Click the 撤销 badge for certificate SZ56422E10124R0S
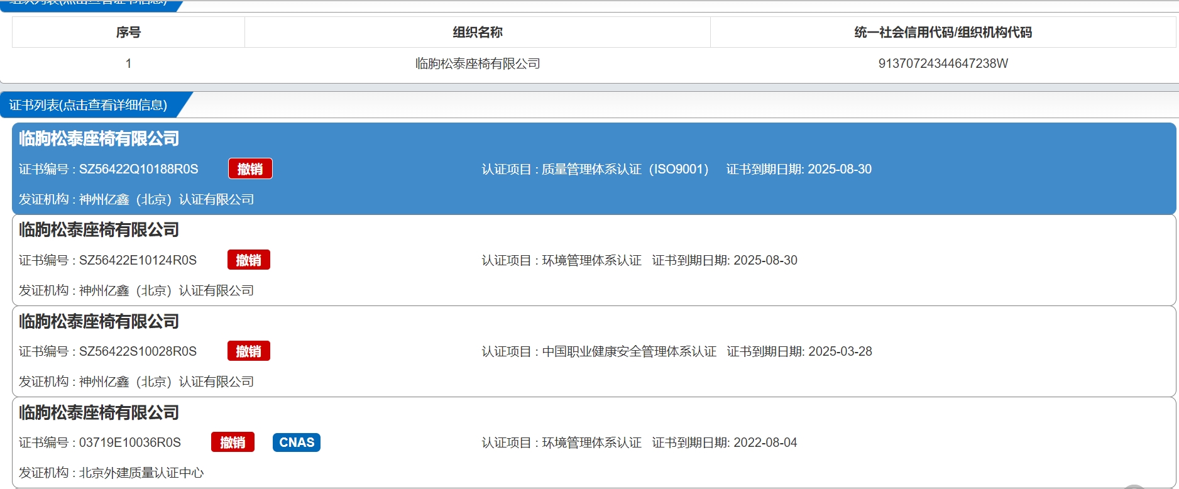1179x489 pixels. [x=249, y=260]
